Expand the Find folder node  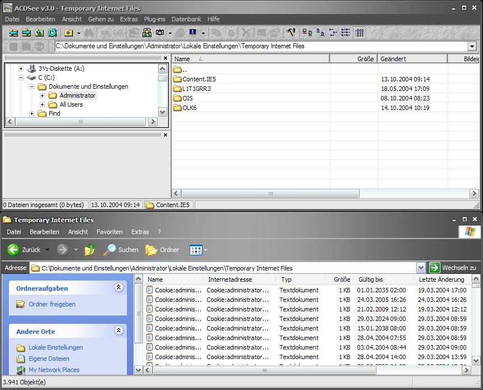click(x=31, y=113)
